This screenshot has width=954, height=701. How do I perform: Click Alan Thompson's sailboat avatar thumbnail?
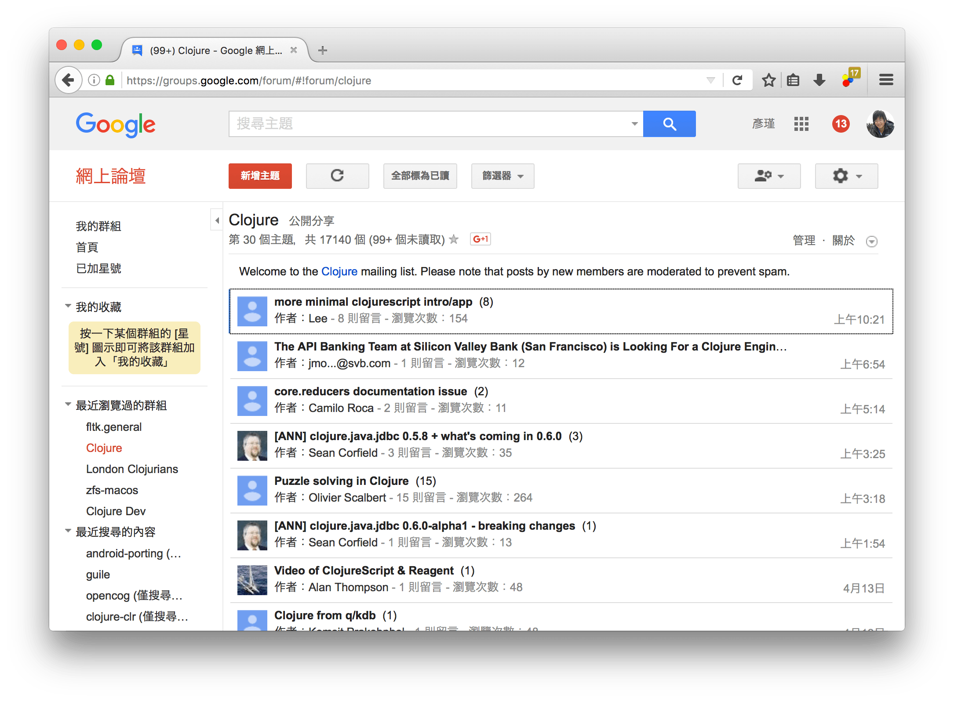[252, 580]
